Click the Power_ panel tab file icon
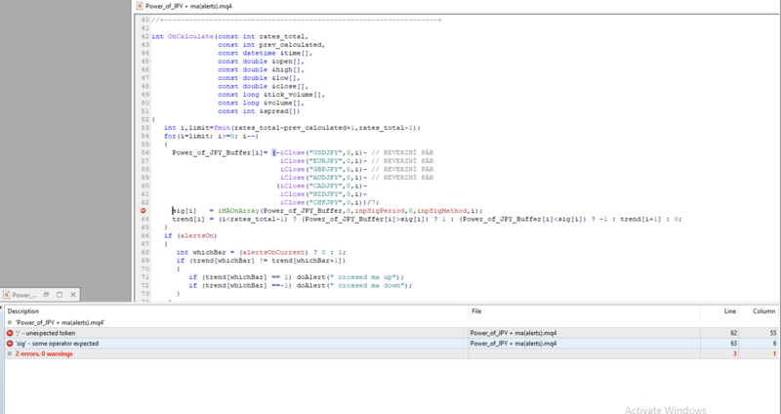 click(x=7, y=294)
